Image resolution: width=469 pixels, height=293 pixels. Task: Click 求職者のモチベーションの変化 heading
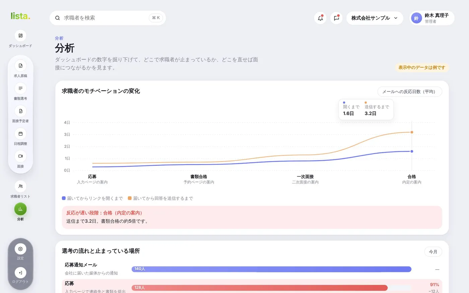point(101,91)
